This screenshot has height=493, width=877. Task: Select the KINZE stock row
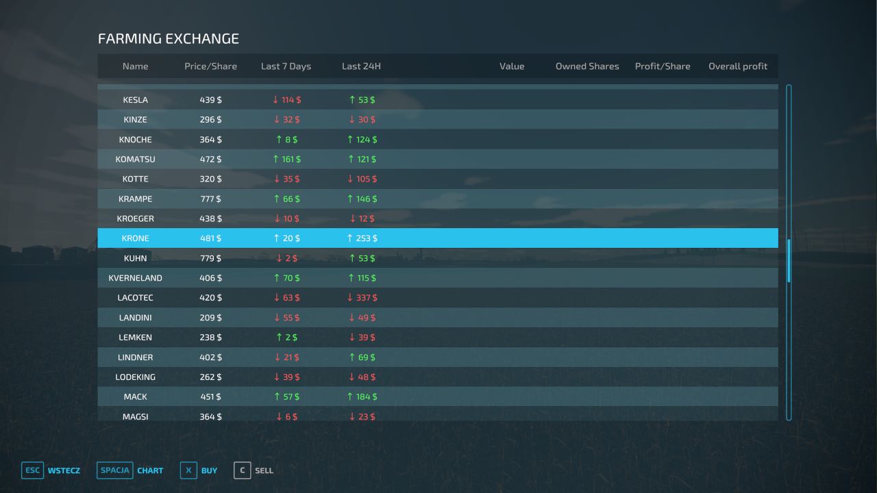(438, 120)
